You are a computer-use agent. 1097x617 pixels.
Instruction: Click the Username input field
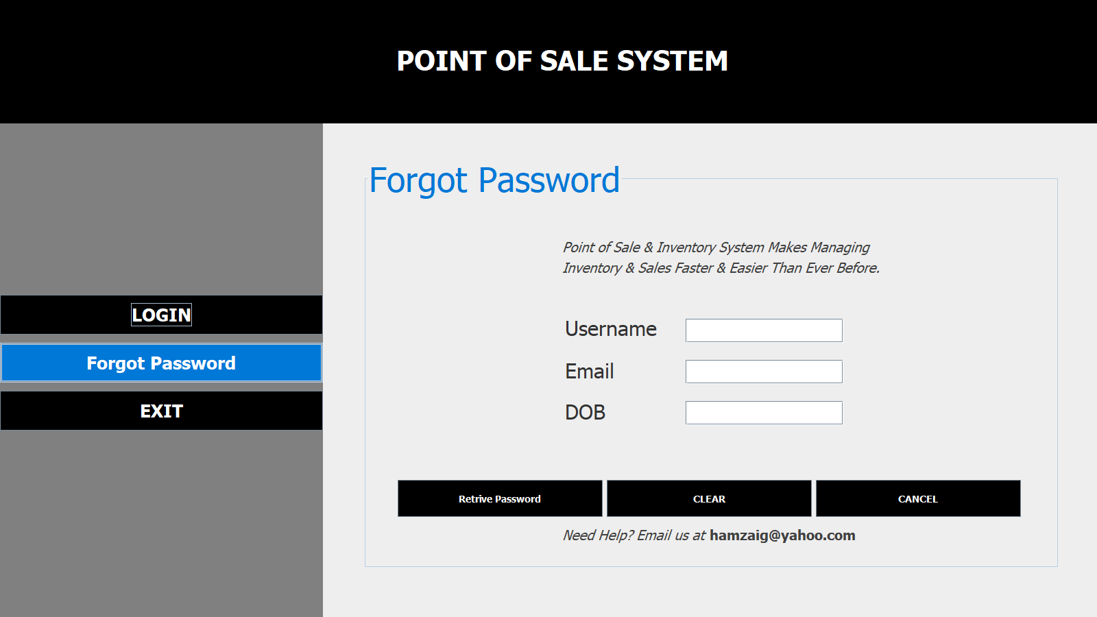[x=764, y=330]
